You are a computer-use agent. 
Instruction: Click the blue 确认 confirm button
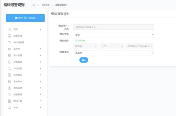84,60
